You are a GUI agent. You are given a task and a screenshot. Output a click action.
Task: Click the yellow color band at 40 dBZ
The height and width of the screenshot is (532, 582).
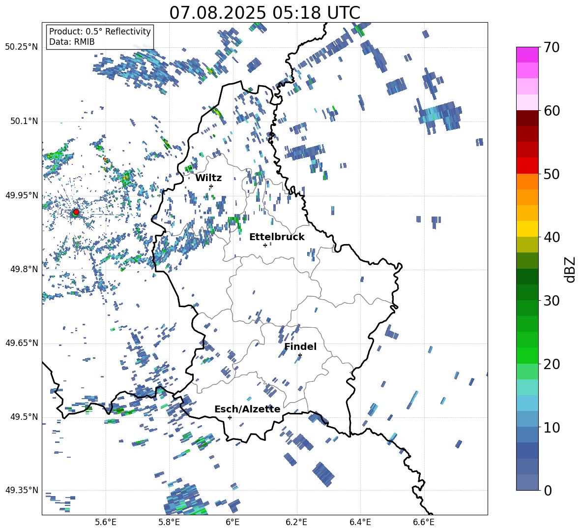[527, 229]
